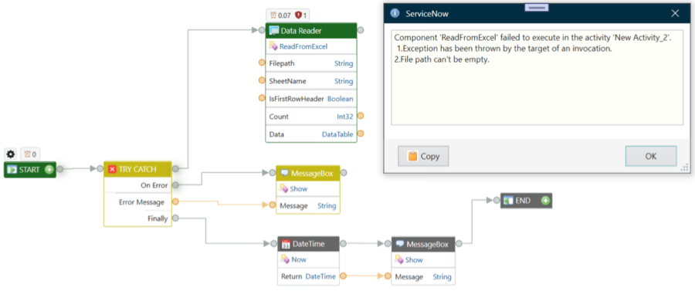Click the yellow MessageBox Message input port
Screen dimensions: 695x291
pyautogui.click(x=272, y=205)
